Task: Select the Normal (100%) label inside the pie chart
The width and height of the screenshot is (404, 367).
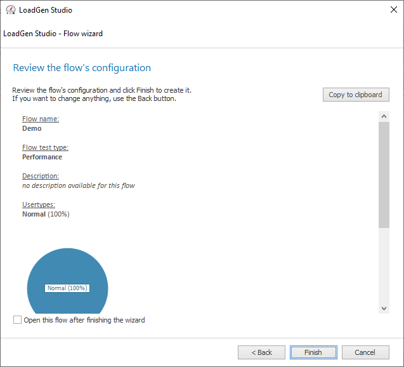Action: (67, 288)
